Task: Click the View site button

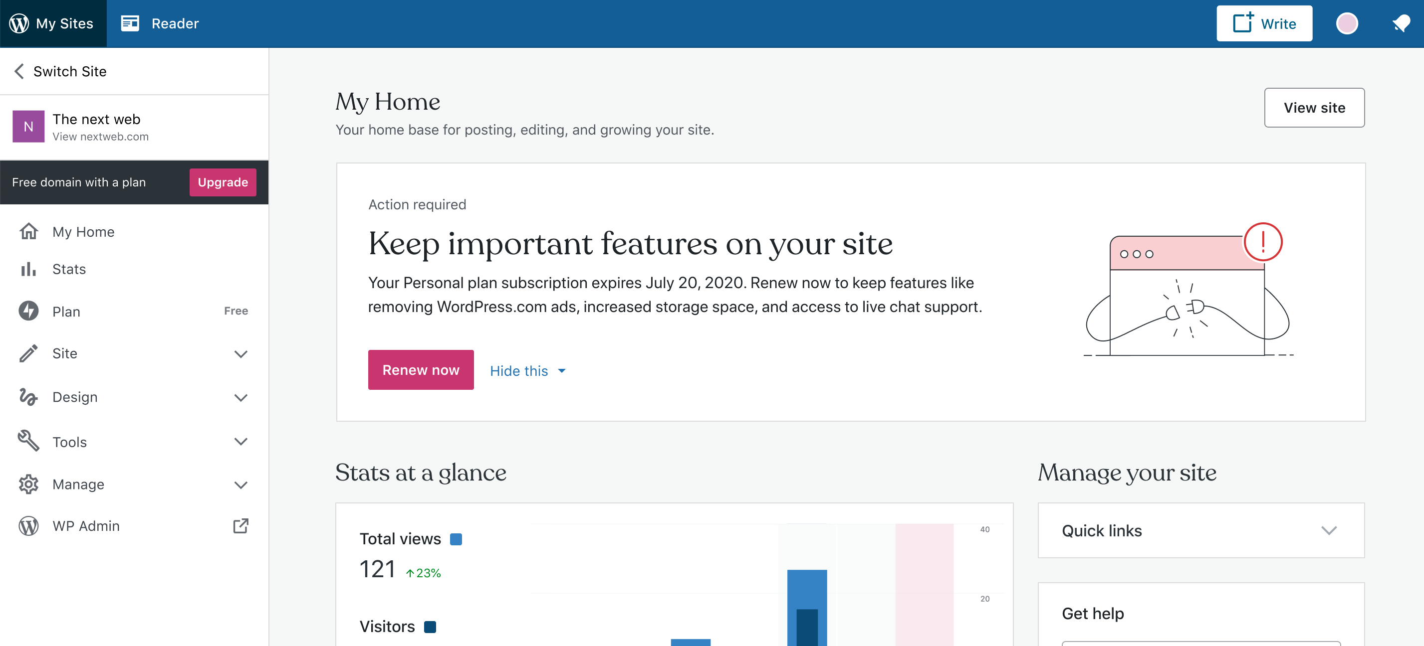Action: pos(1314,108)
